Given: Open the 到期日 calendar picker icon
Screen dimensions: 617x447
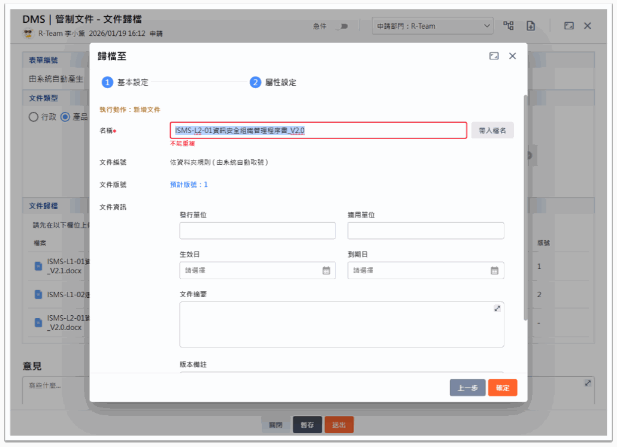Looking at the screenshot, I should pos(495,270).
